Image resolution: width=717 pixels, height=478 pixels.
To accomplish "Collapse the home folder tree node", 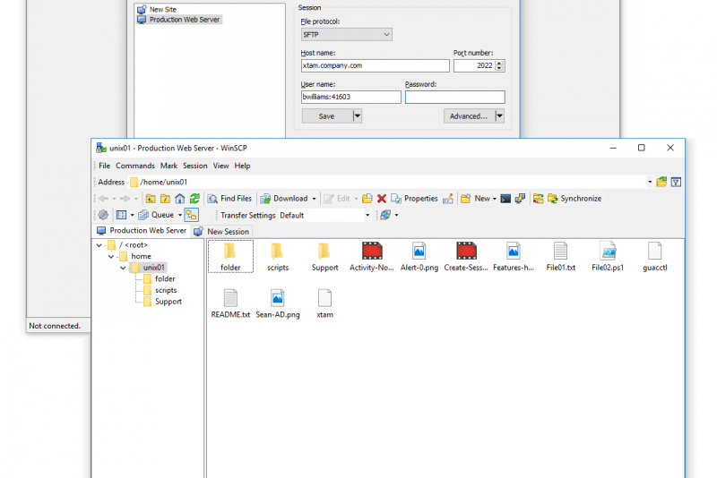I will tap(111, 256).
